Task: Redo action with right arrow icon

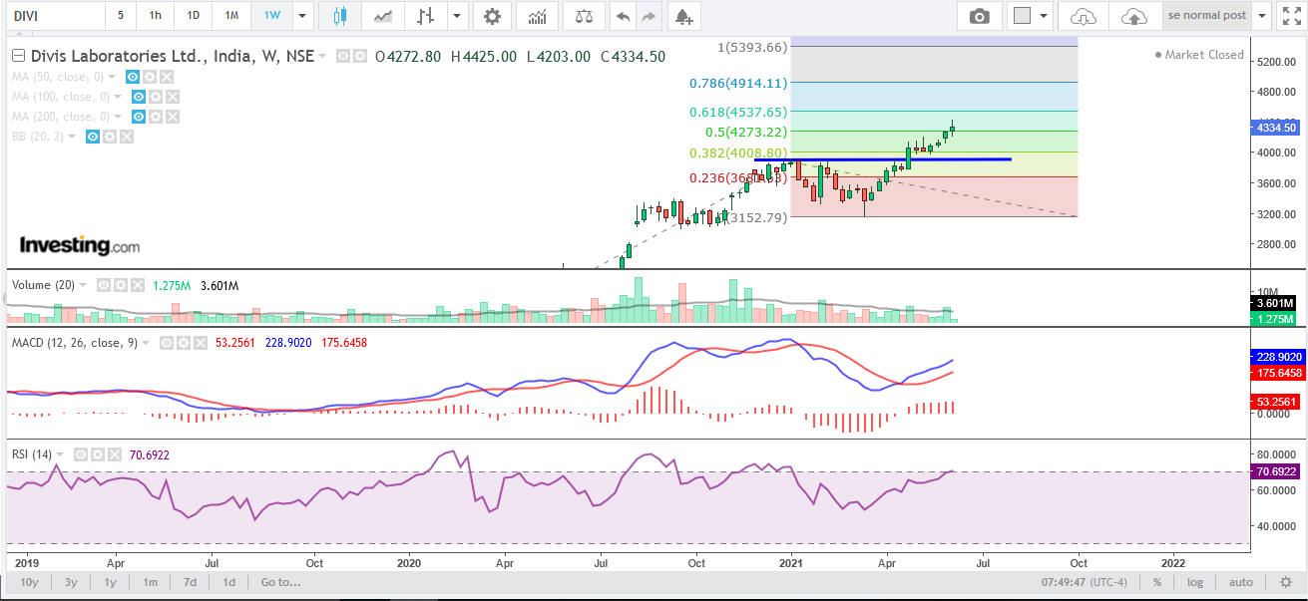Action: (x=649, y=16)
